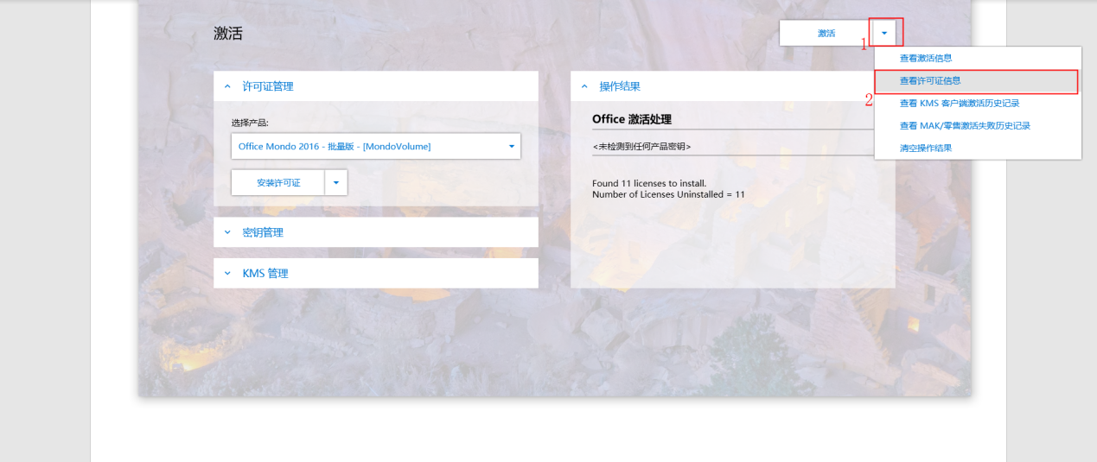
Task: Click Number of Licenses Uninstalled = 11 line
Action: (668, 194)
